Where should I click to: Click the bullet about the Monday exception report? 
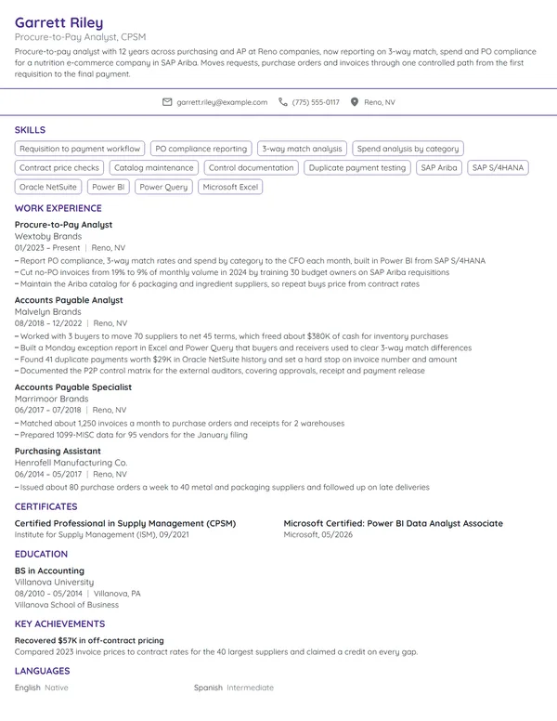(243, 347)
